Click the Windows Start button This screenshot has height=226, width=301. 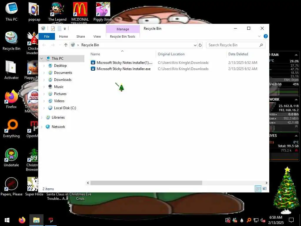click(x=7, y=220)
